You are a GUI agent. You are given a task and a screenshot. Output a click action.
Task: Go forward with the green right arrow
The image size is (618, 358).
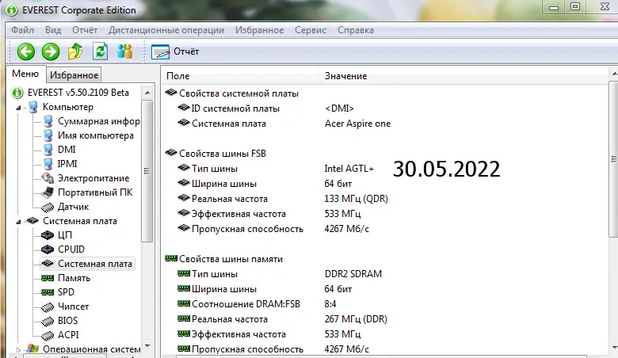point(51,51)
